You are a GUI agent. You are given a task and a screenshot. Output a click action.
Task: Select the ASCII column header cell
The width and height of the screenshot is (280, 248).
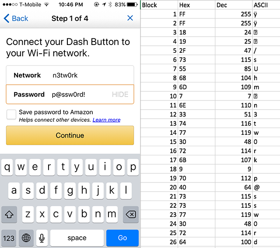[266, 5]
